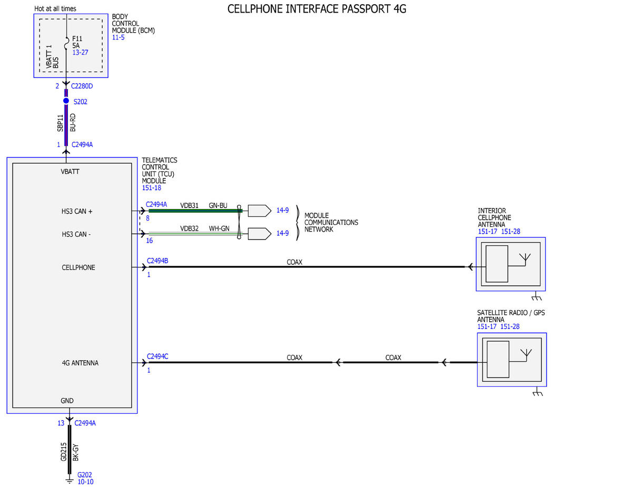Click the 'Telematics Control Unit (TCU) Module' label
Screen dimensions: 632x488
[x=160, y=170]
